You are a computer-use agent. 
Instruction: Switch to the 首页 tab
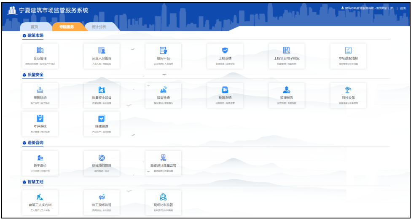[x=34, y=27]
